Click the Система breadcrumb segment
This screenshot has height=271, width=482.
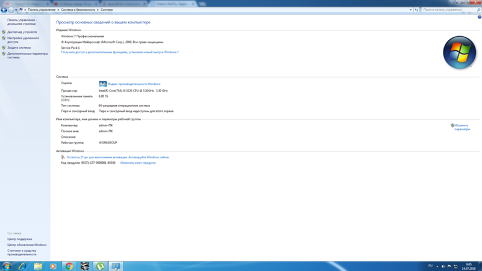tap(107, 10)
